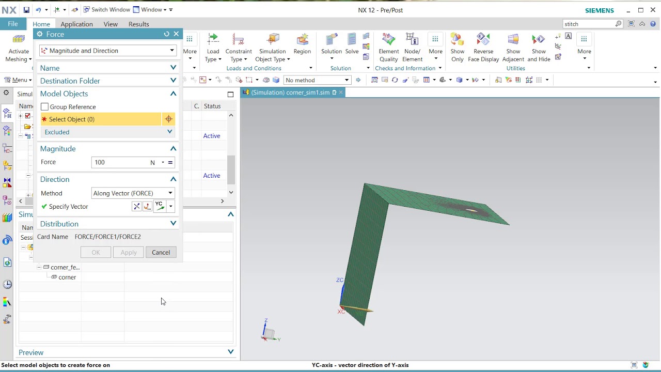Viewport: 661px width, 372px height.
Task: Open the vector dialog icon
Action: 147,207
